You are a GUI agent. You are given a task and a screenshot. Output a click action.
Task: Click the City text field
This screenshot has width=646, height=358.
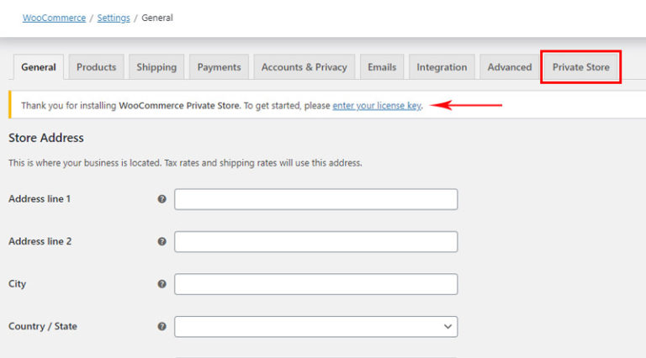[x=315, y=284]
